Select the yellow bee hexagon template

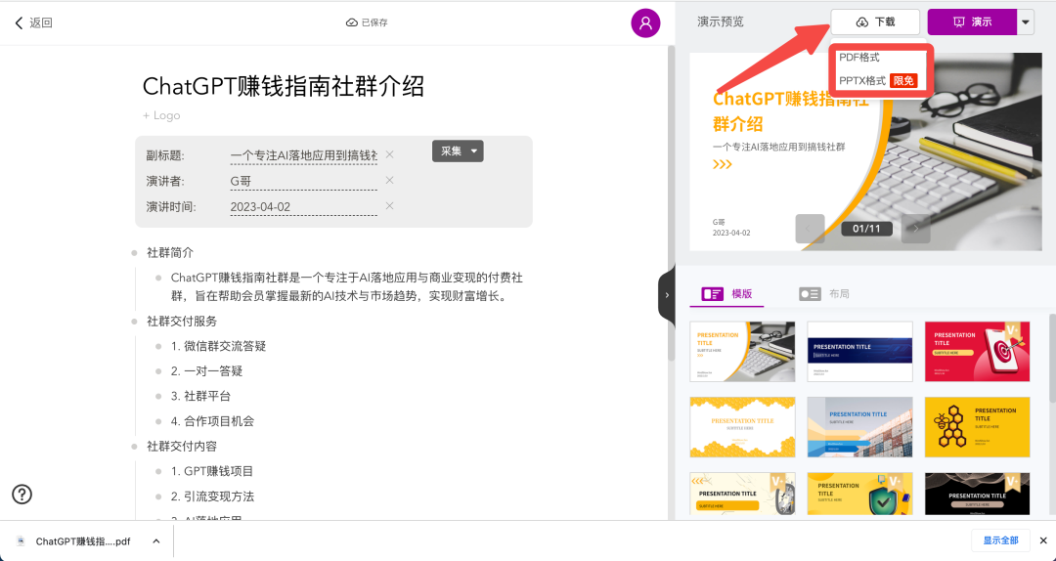pyautogui.click(x=977, y=427)
